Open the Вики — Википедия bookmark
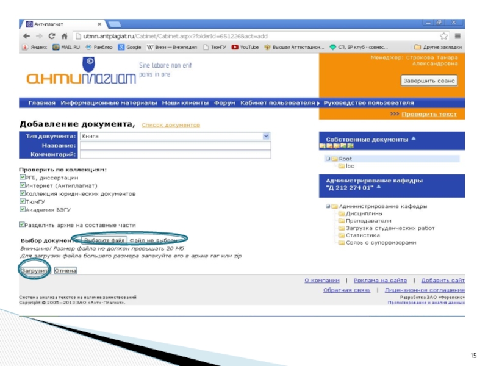Image resolution: width=488 pixels, height=366 pixels. 172,47
